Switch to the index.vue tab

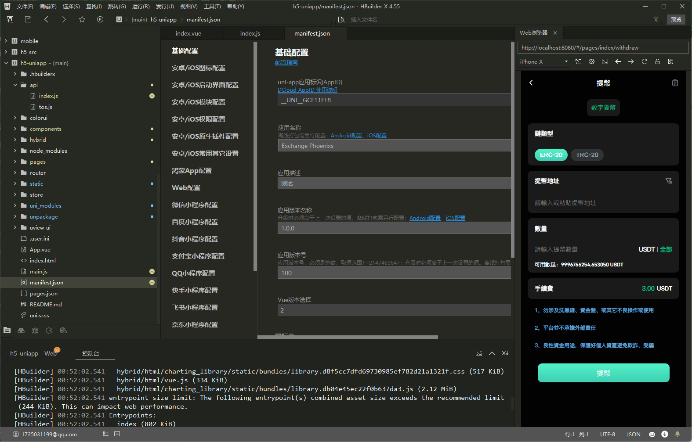coord(188,33)
